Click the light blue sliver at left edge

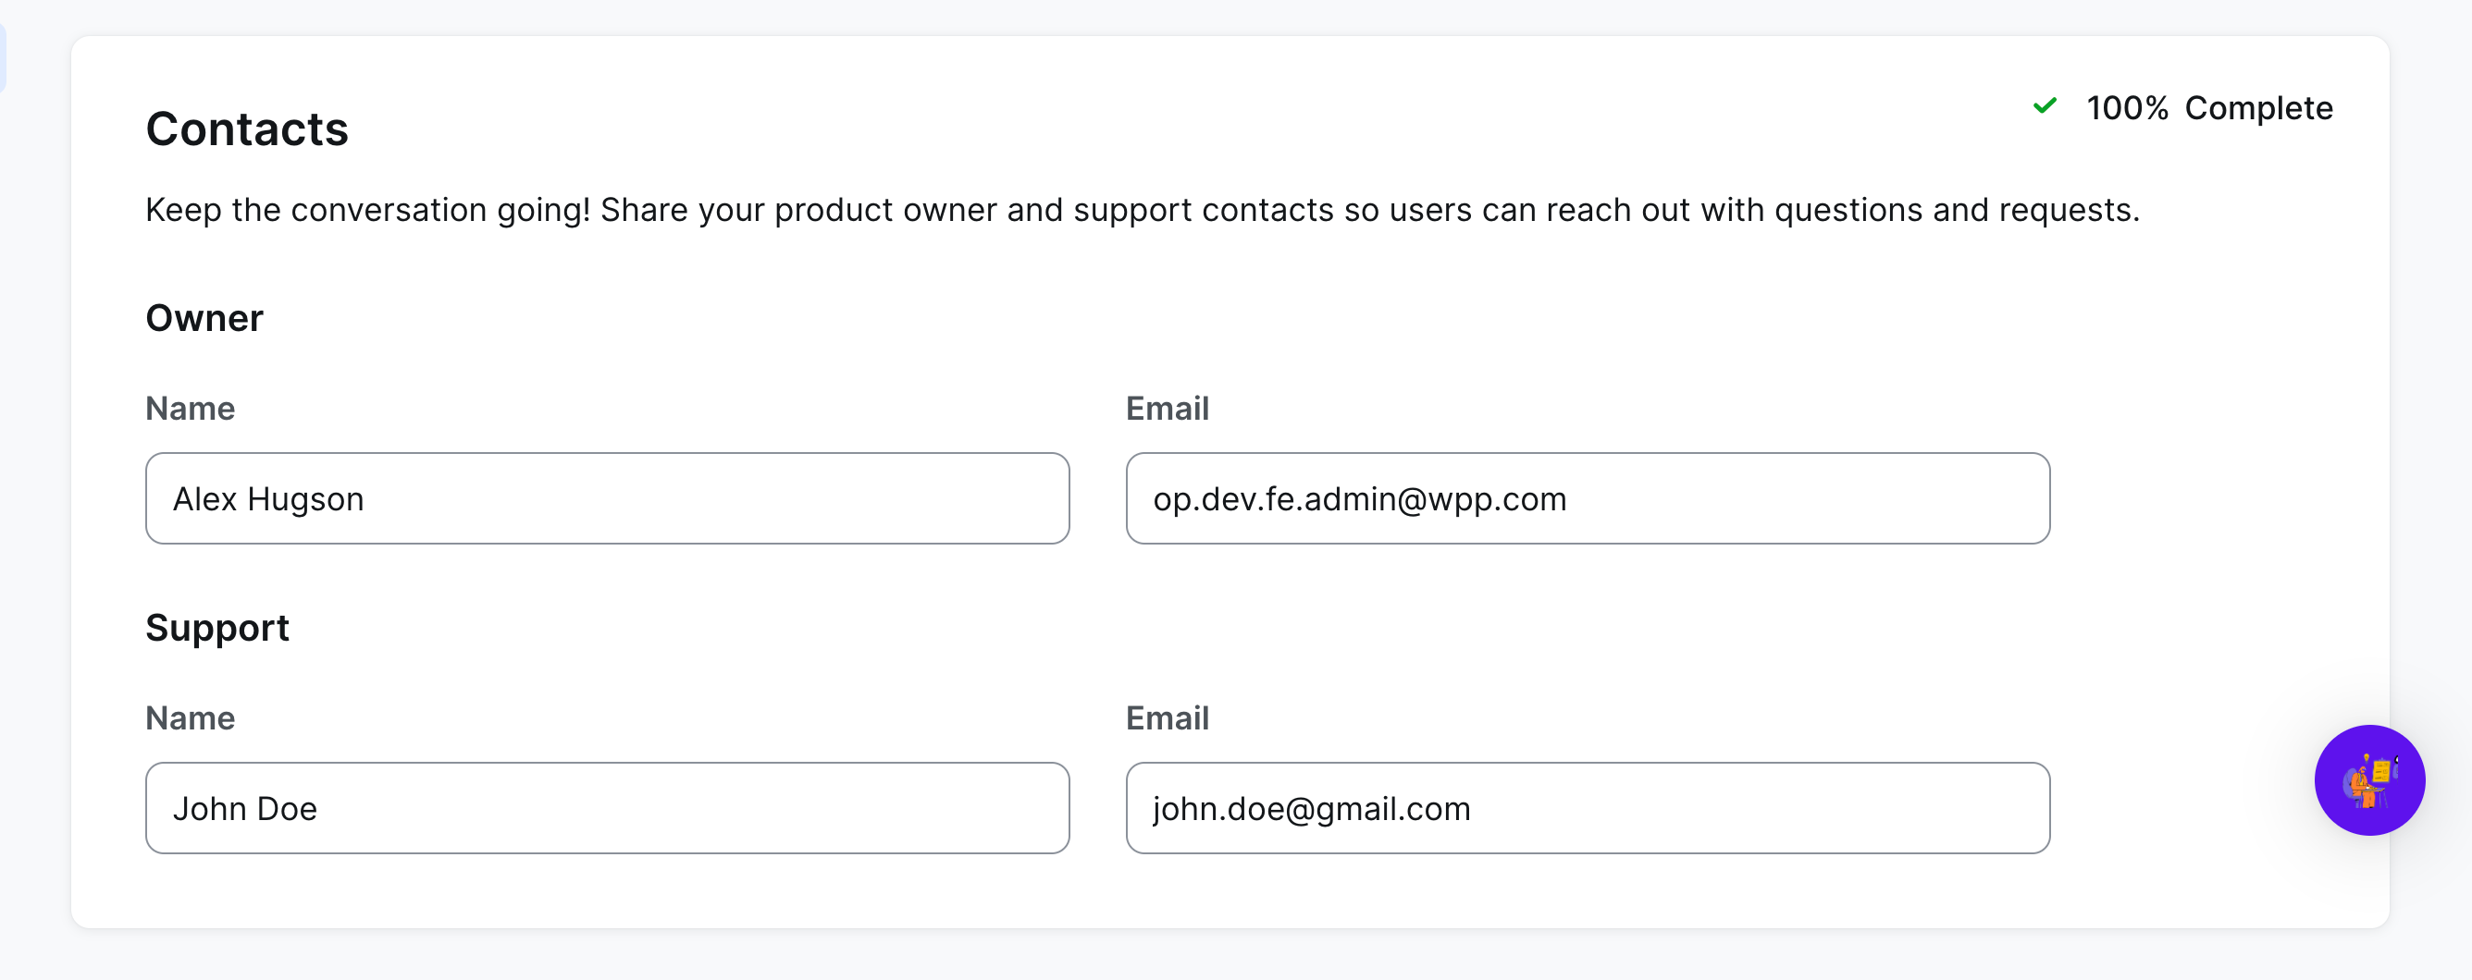pos(3,57)
